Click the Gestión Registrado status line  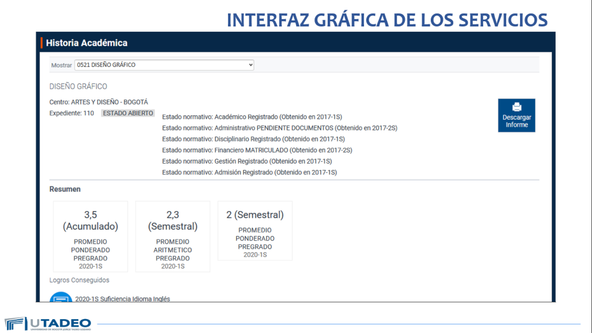point(246,161)
